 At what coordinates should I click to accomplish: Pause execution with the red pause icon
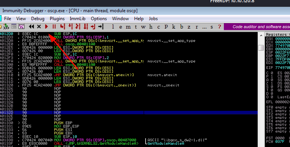[54, 27]
